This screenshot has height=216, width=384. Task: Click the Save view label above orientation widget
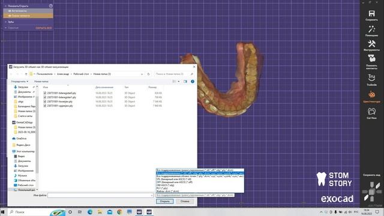(371, 175)
